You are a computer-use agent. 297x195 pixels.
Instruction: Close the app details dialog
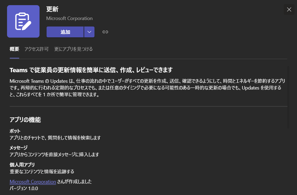pos(289,9)
